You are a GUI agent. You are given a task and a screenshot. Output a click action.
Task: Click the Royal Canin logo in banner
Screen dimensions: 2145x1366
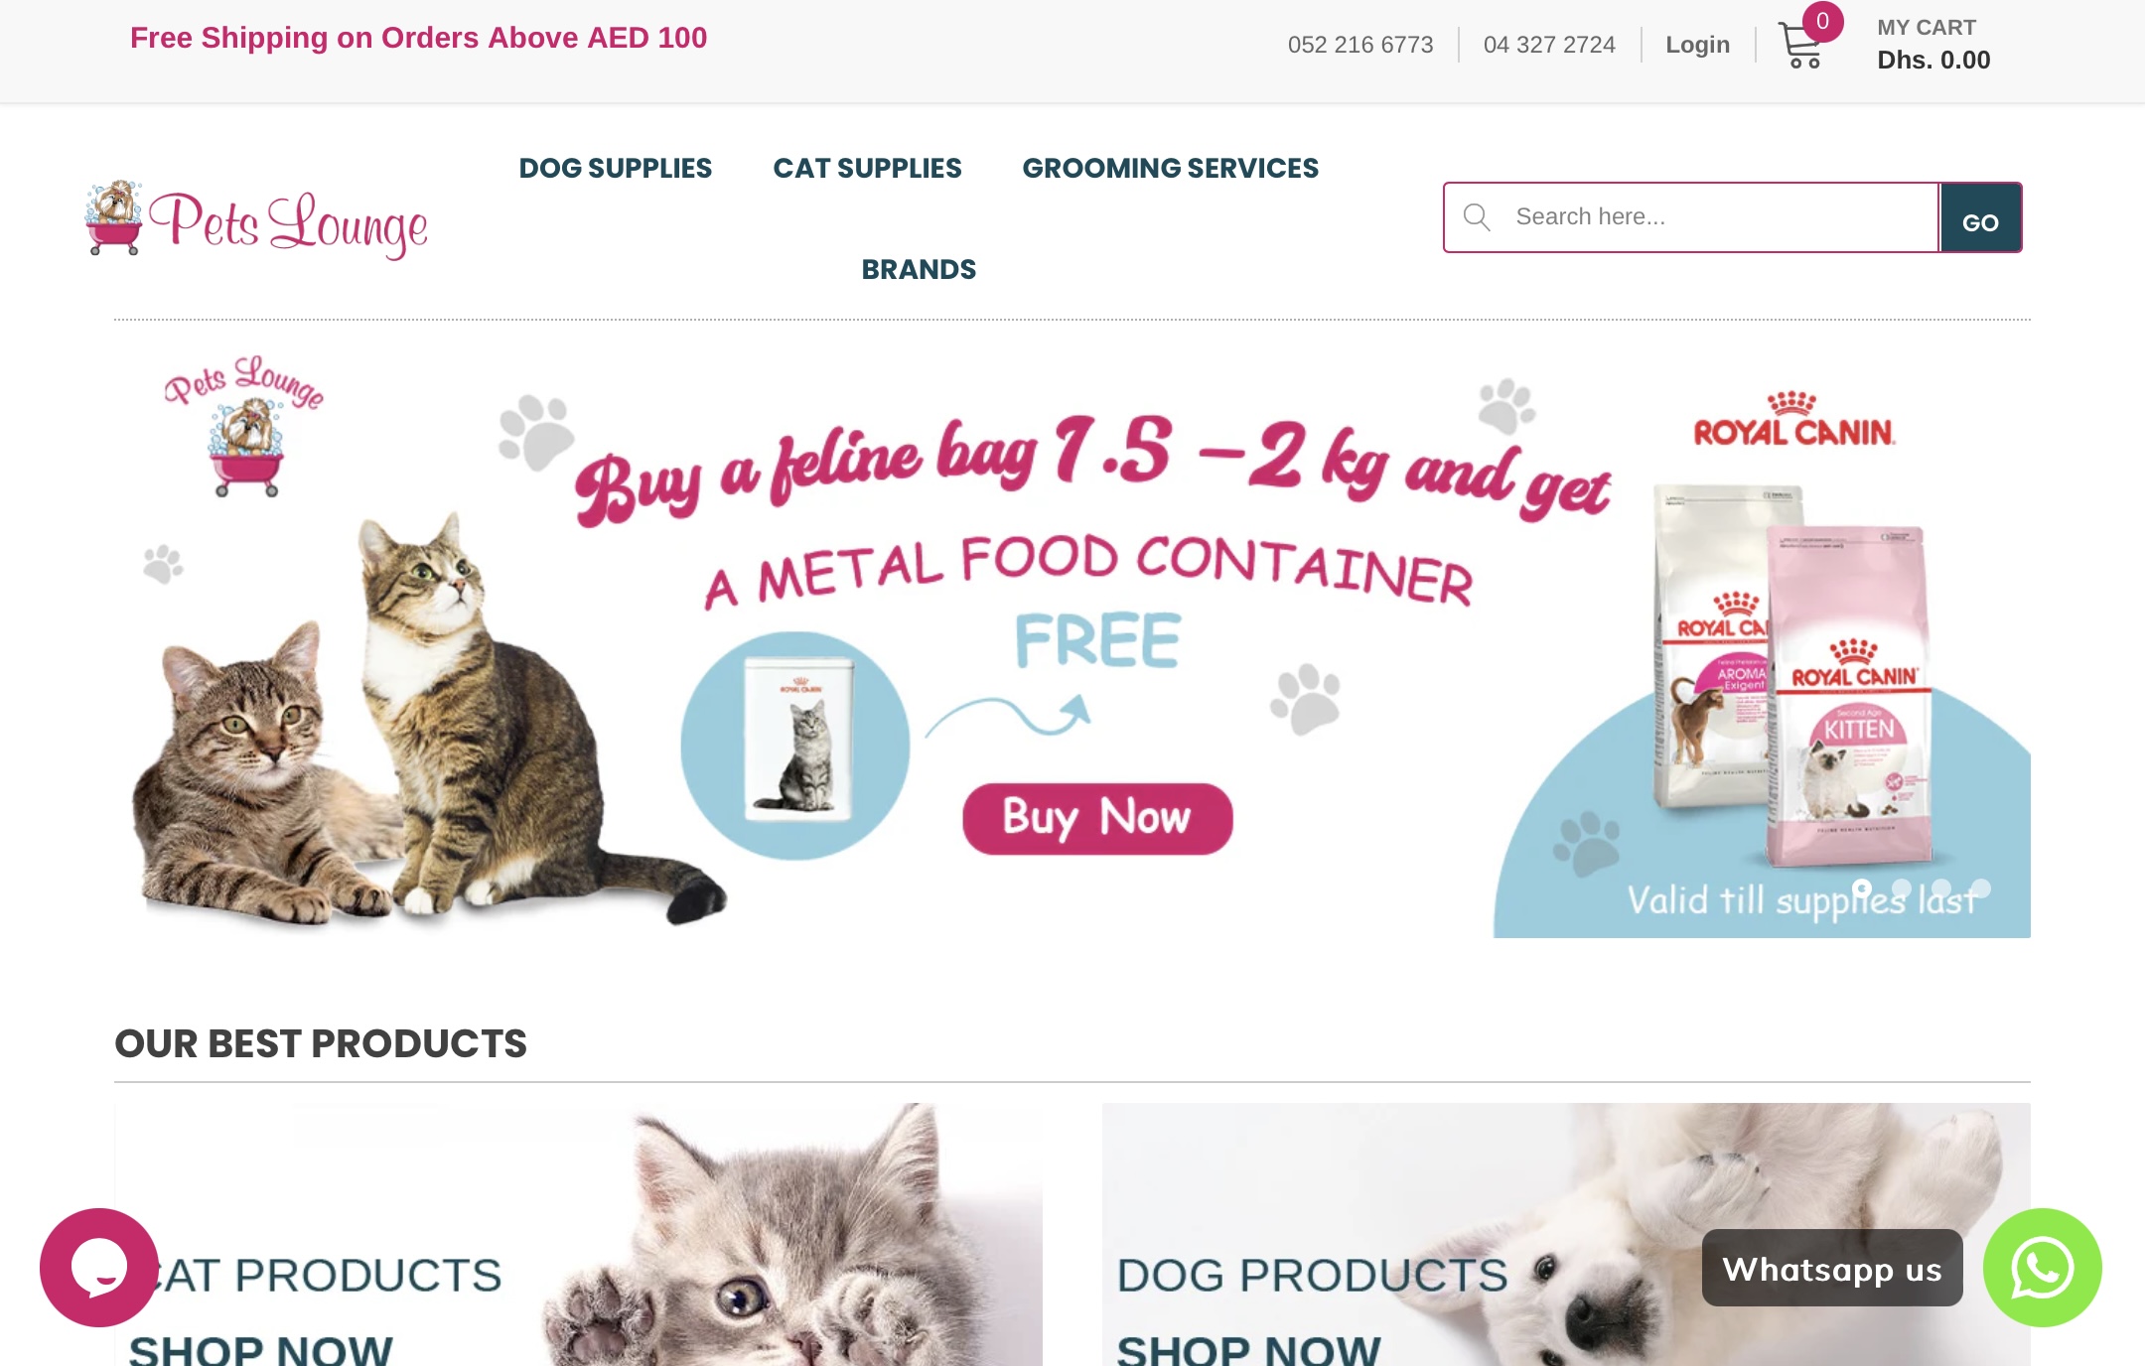tap(1793, 420)
